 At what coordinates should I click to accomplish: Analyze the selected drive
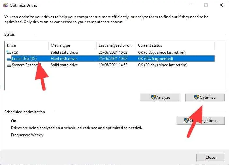[160, 97]
